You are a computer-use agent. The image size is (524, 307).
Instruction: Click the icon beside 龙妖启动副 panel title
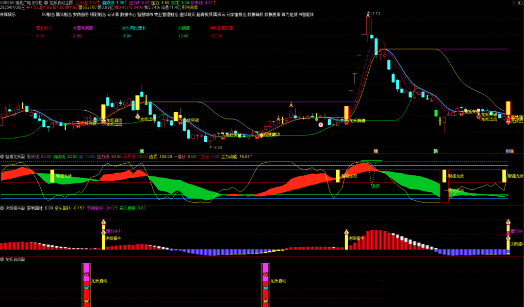(2, 259)
